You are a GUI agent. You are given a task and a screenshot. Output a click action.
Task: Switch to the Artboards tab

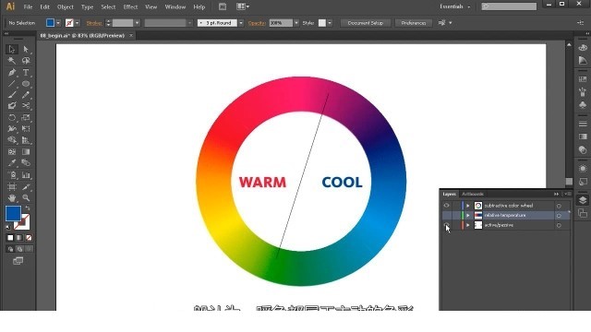click(473, 194)
